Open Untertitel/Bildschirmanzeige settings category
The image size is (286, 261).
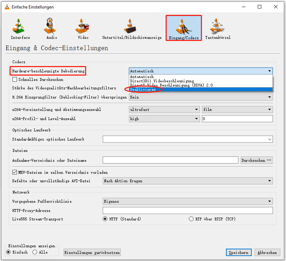[132, 29]
